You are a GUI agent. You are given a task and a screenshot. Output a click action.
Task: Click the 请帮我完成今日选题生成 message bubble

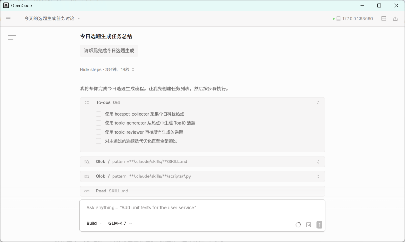click(x=109, y=51)
